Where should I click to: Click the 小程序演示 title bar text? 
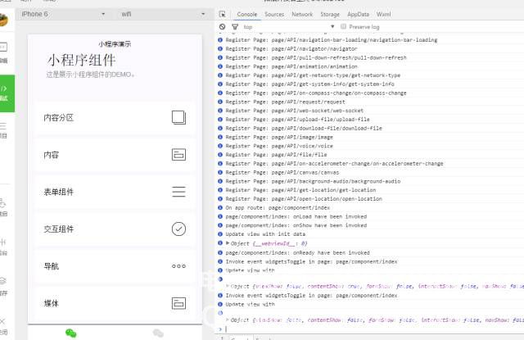115,43
